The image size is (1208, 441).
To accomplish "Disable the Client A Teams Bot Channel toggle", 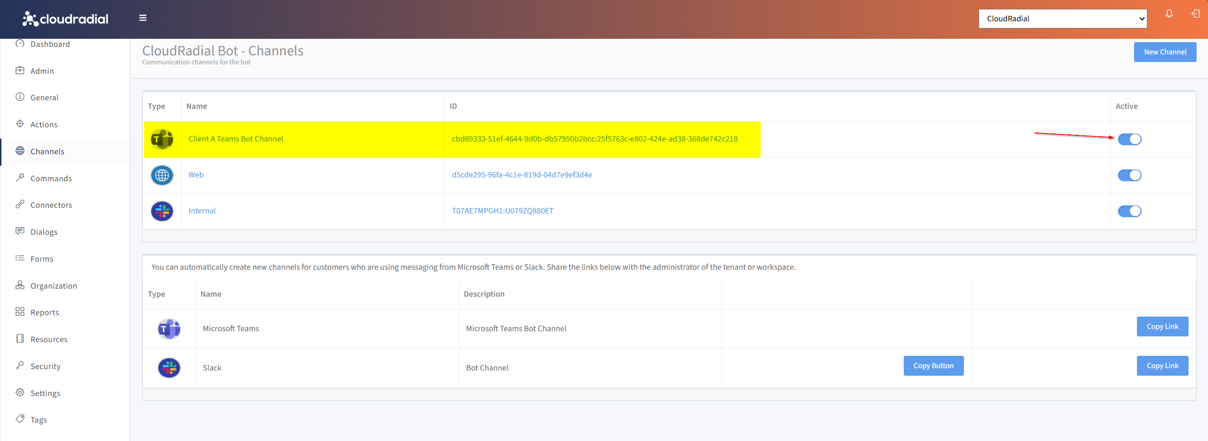I will point(1129,139).
